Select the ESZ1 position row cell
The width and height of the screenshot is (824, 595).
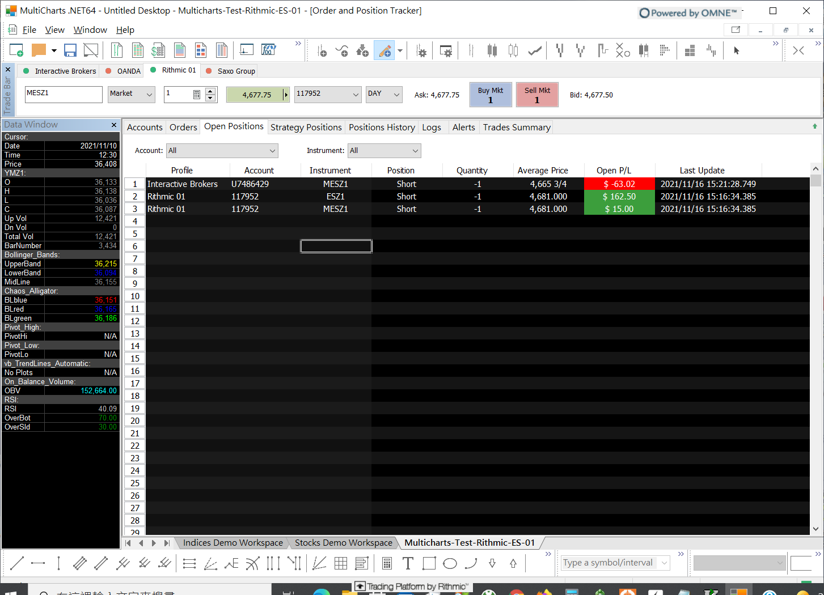point(336,197)
